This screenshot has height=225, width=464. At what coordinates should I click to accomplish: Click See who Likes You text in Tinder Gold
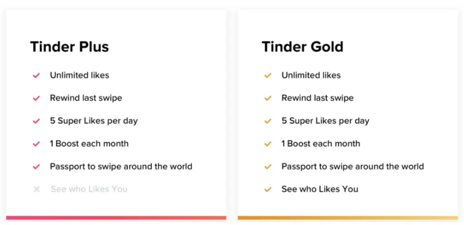319,189
